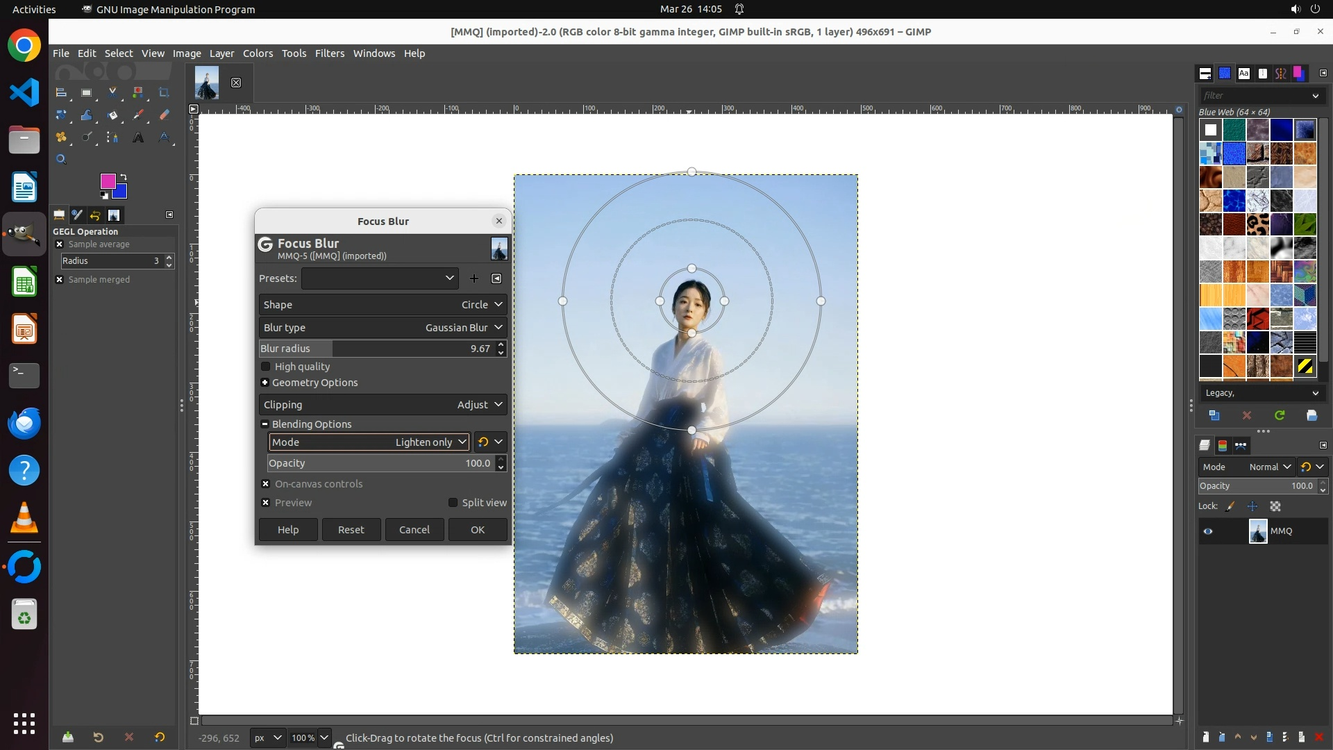Open the Colors menu
1333x750 pixels.
click(258, 53)
